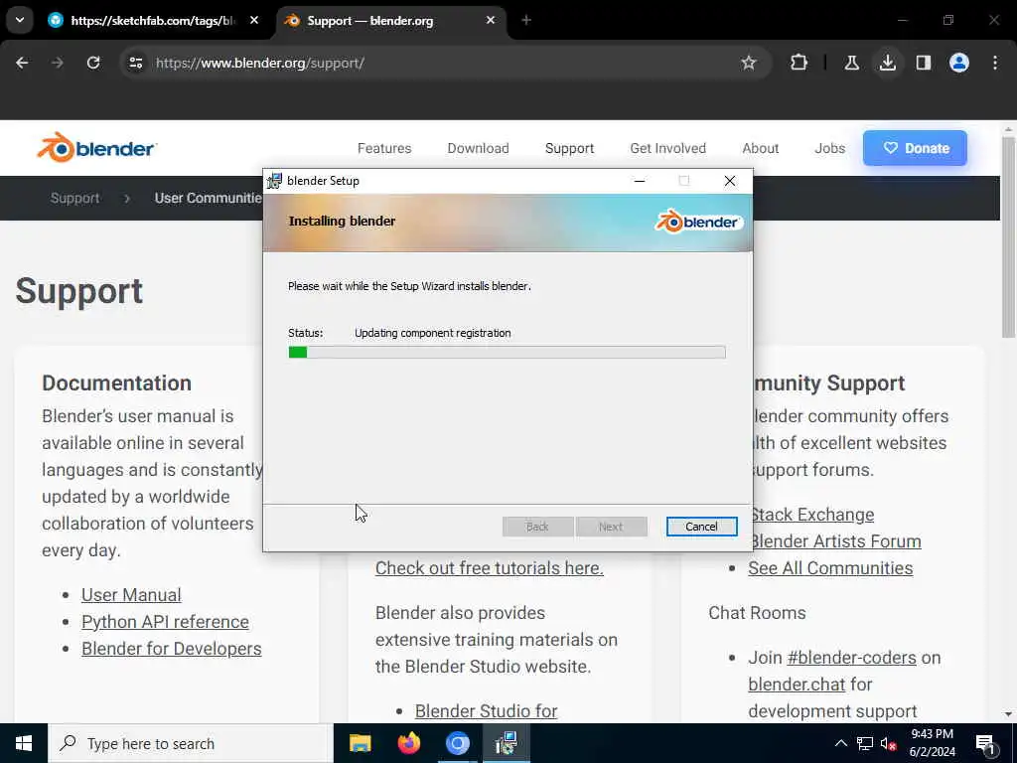This screenshot has width=1017, height=763.
Task: Open the Stack Exchange link
Action: (812, 514)
